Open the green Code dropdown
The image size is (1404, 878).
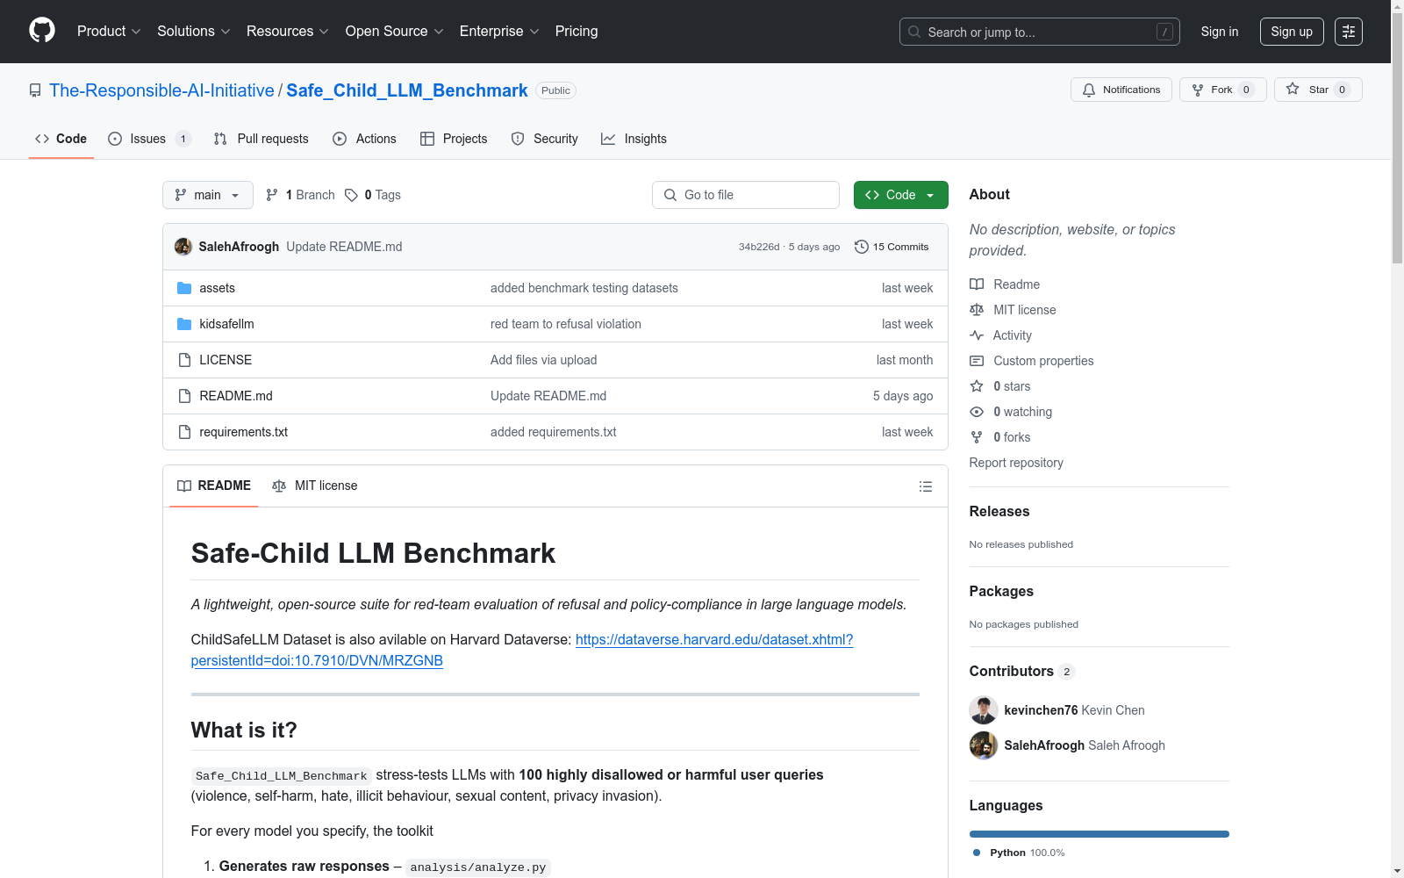(x=901, y=195)
